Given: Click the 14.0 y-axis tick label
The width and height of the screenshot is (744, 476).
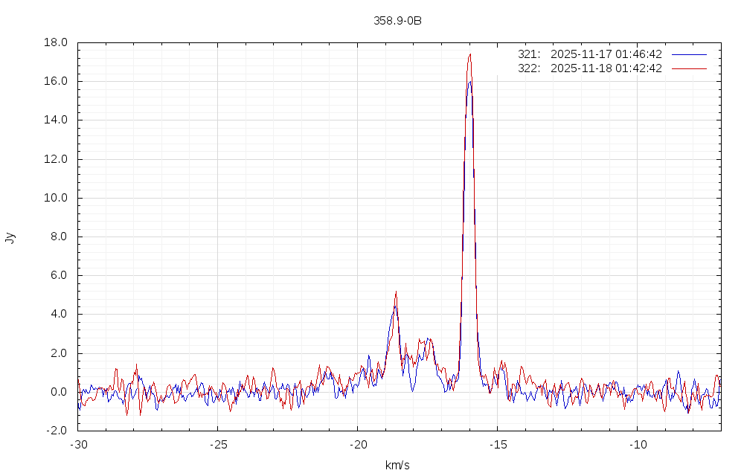Looking at the screenshot, I should click(57, 120).
